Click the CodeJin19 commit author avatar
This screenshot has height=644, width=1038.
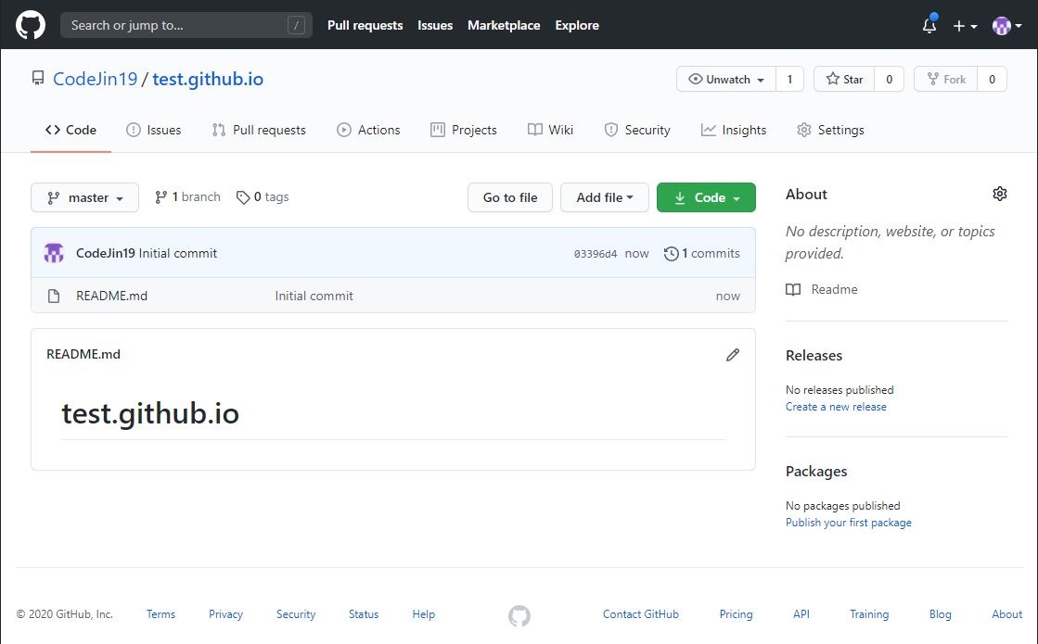pyautogui.click(x=54, y=253)
